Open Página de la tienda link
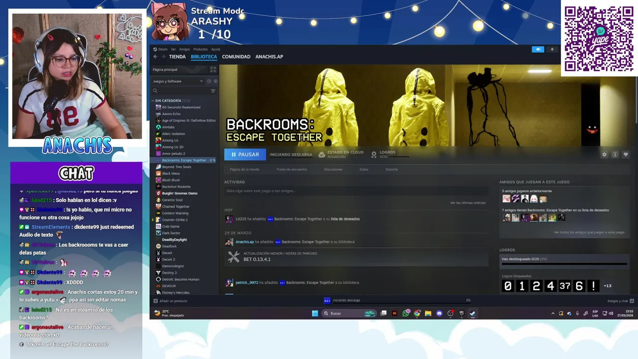 tap(245, 170)
